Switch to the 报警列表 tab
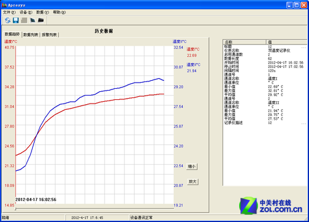 (49, 35)
